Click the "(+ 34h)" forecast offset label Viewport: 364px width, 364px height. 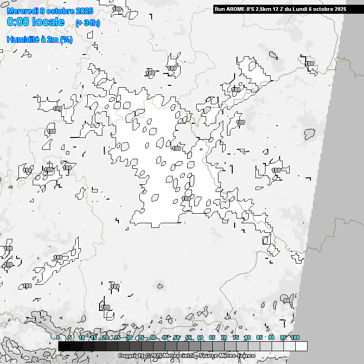tap(88, 23)
